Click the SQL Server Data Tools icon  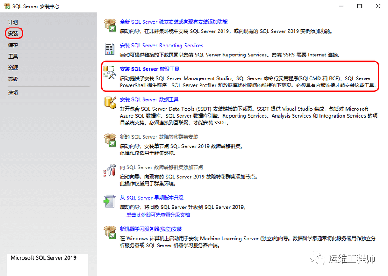pos(110,103)
